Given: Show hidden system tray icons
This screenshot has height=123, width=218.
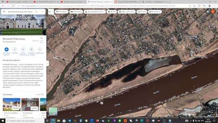Looking at the screenshot, I should point(191,121).
